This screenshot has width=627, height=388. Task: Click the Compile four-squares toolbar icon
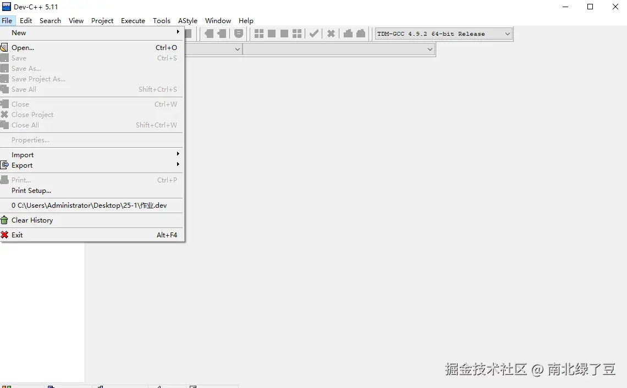pyautogui.click(x=258, y=34)
